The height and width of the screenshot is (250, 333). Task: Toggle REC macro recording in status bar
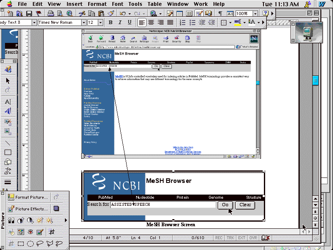click(219, 238)
